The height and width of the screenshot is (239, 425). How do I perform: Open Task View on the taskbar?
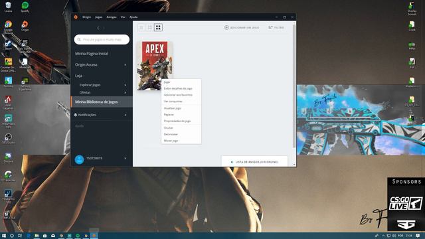(x=20, y=236)
